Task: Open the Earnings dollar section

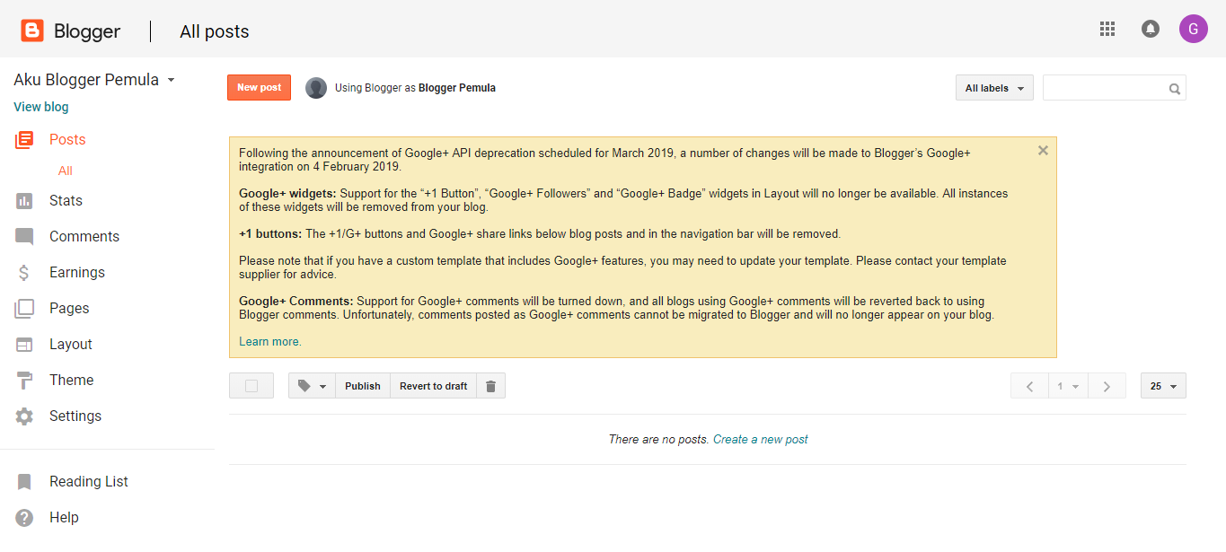Action: (76, 273)
